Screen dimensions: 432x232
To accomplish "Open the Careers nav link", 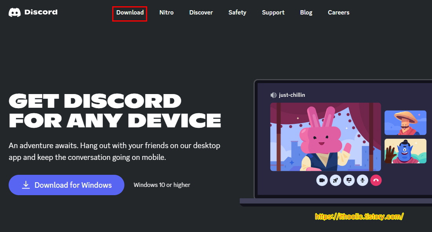I will [338, 13].
